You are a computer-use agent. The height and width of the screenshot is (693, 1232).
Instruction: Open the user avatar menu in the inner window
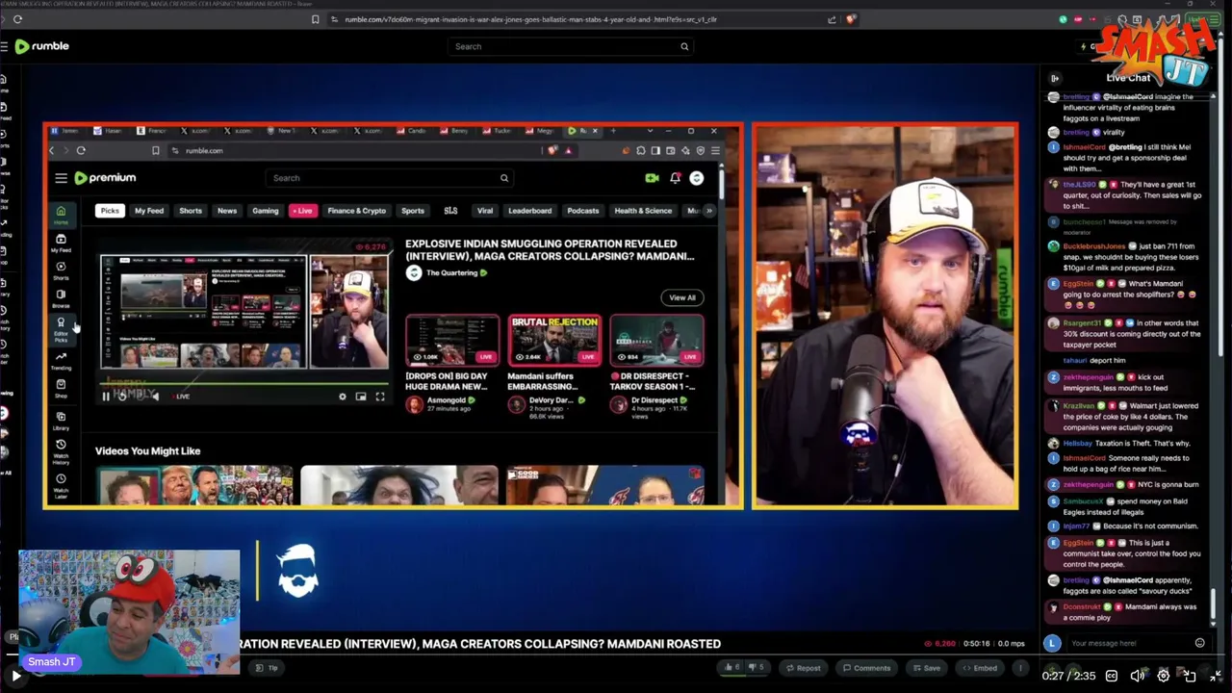click(696, 178)
